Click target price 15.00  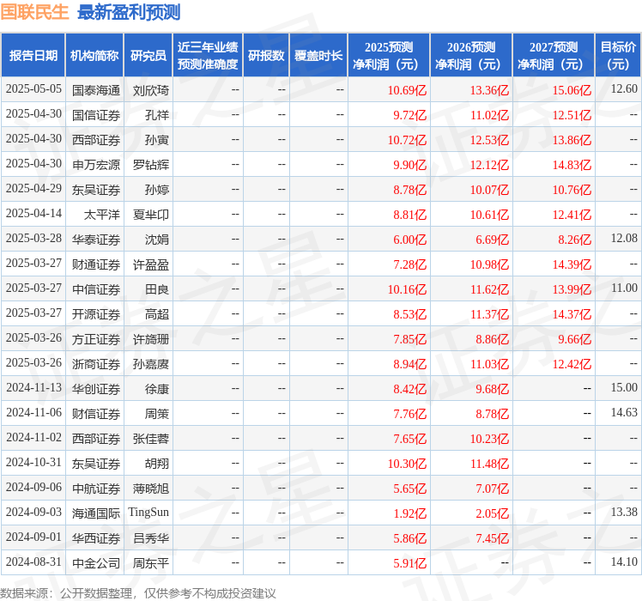point(624,387)
